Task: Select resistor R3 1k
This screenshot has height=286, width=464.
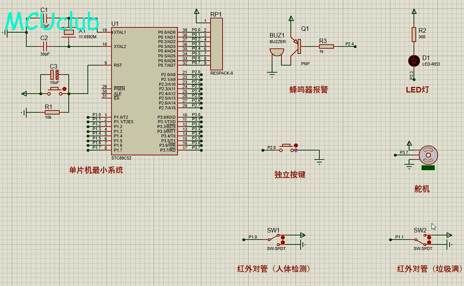Action: [327, 46]
